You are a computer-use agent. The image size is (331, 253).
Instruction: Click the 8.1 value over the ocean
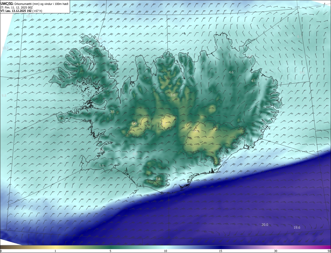[299, 37]
